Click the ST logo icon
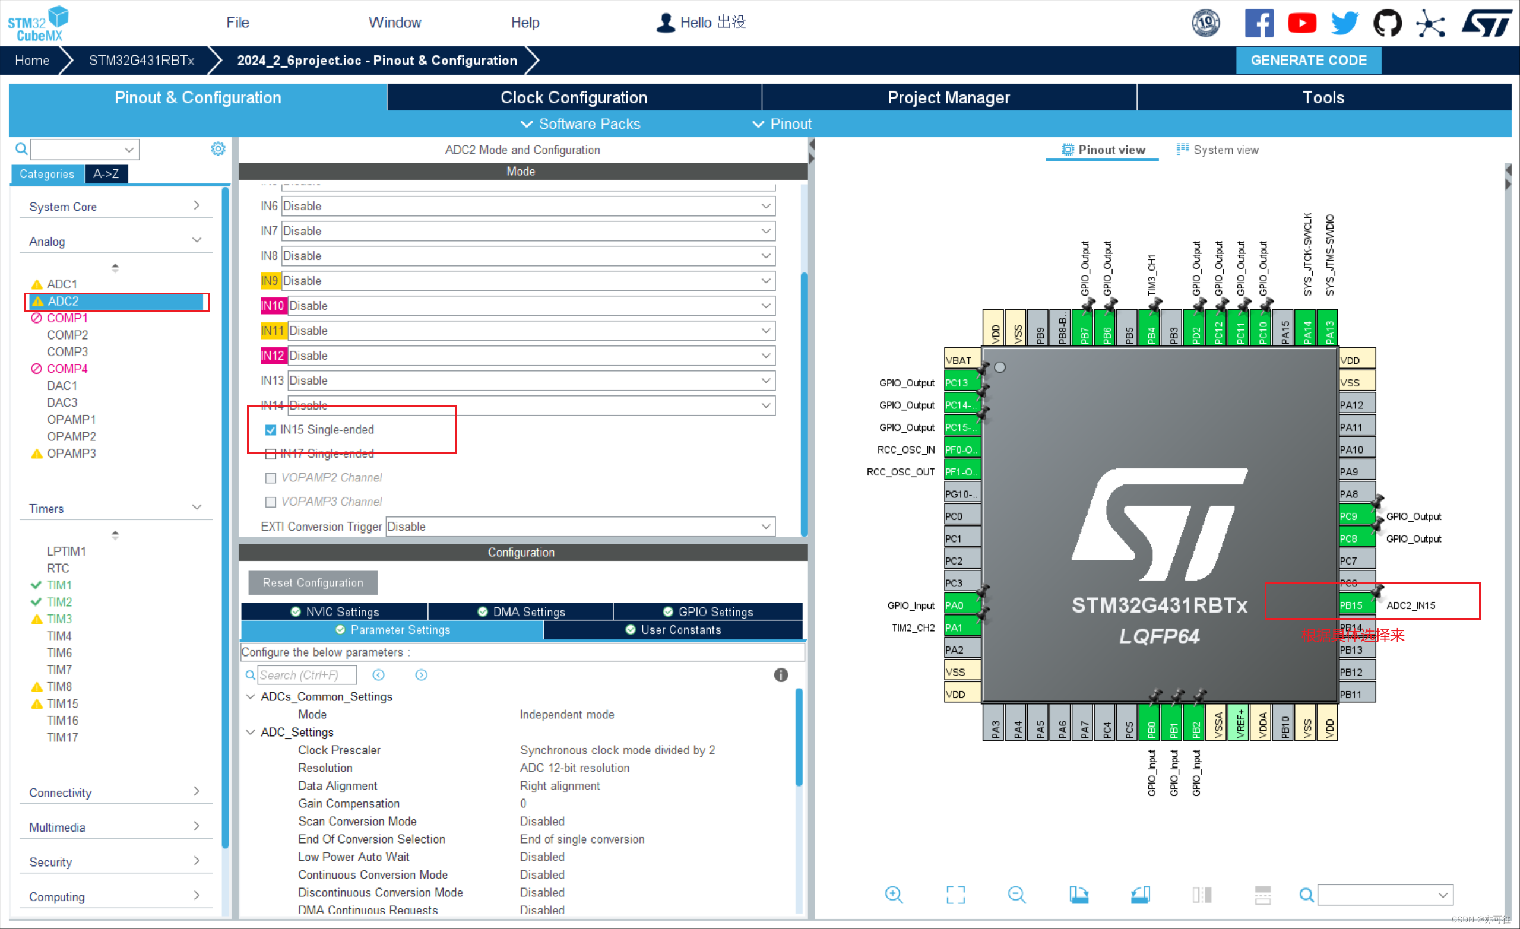The width and height of the screenshot is (1520, 929). (1487, 23)
